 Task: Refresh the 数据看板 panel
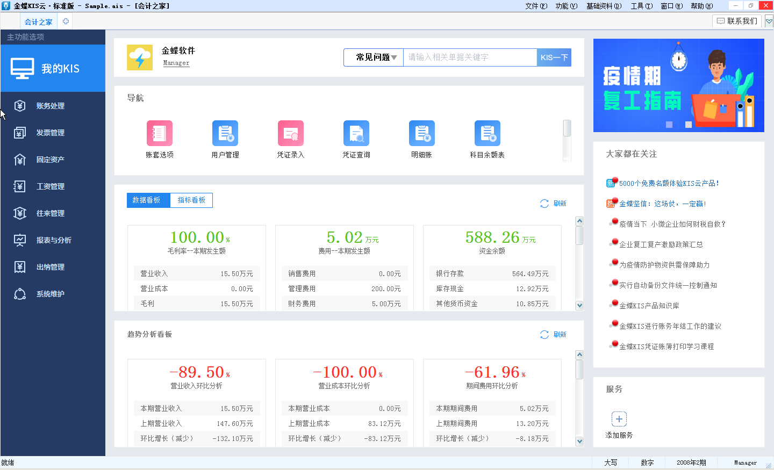pos(553,204)
